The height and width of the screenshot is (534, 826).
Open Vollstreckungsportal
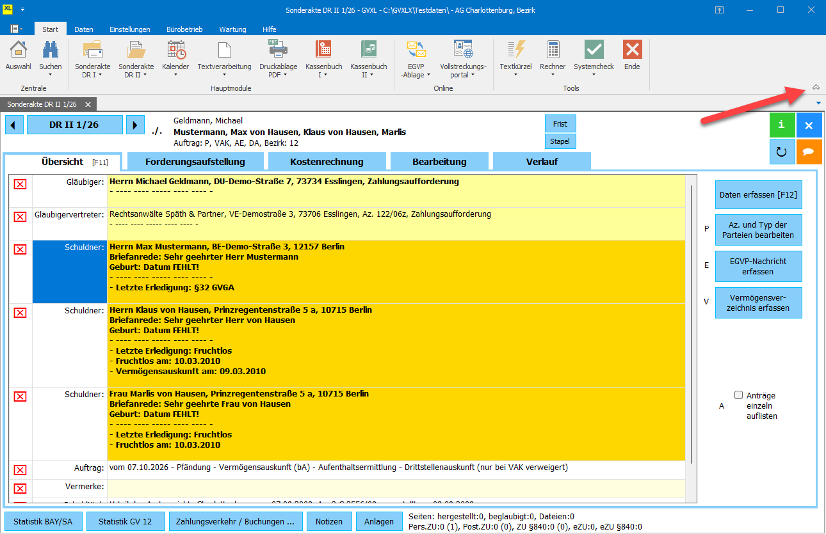pos(463,59)
